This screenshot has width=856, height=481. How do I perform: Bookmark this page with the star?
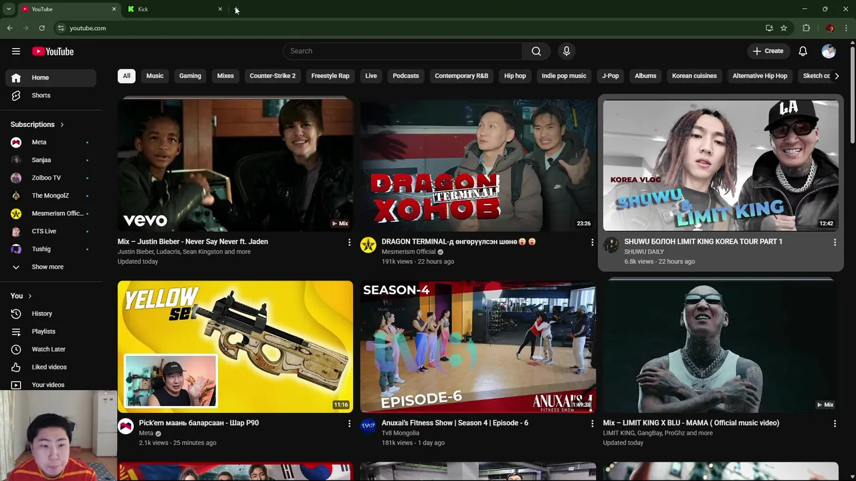784,28
